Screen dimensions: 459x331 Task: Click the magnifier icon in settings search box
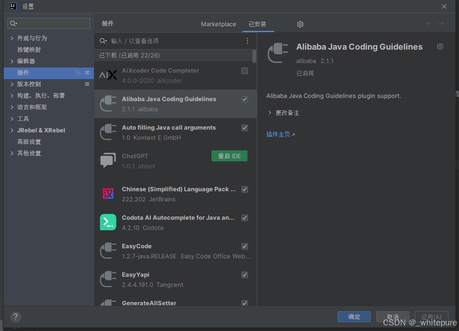13,23
